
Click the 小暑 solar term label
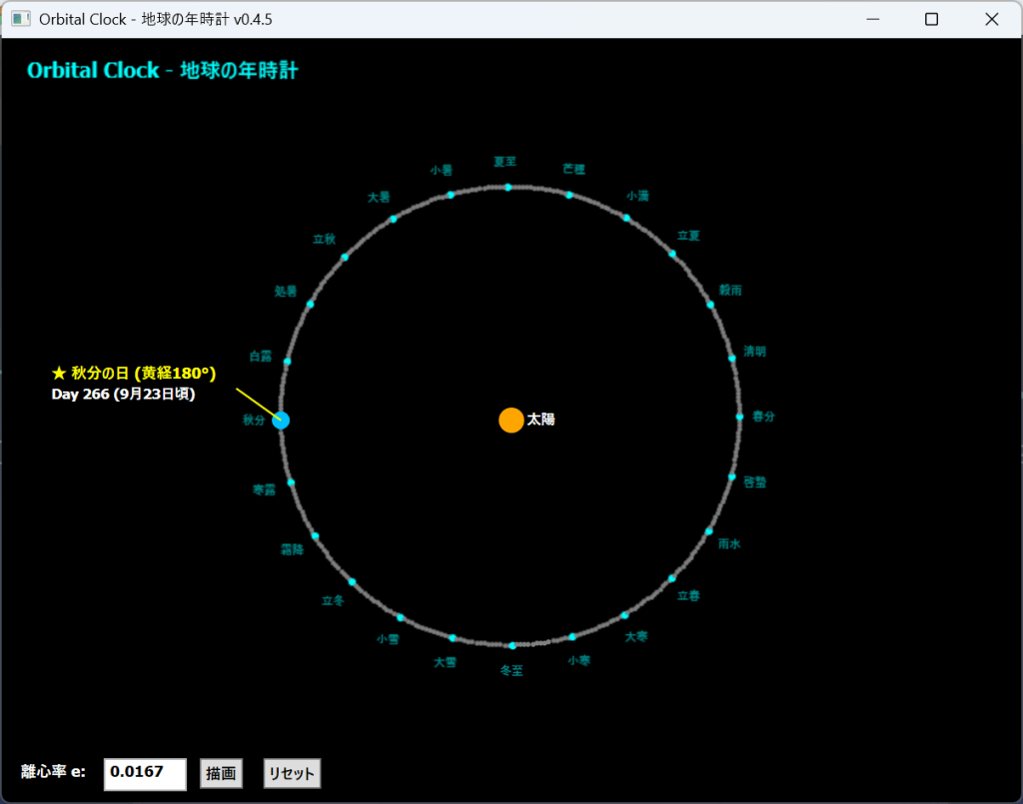coord(442,170)
